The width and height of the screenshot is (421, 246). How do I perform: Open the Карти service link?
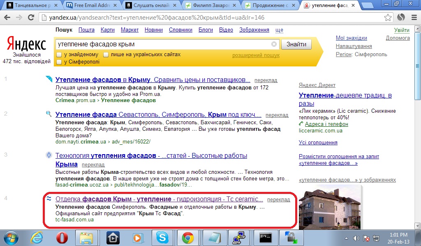108,30
